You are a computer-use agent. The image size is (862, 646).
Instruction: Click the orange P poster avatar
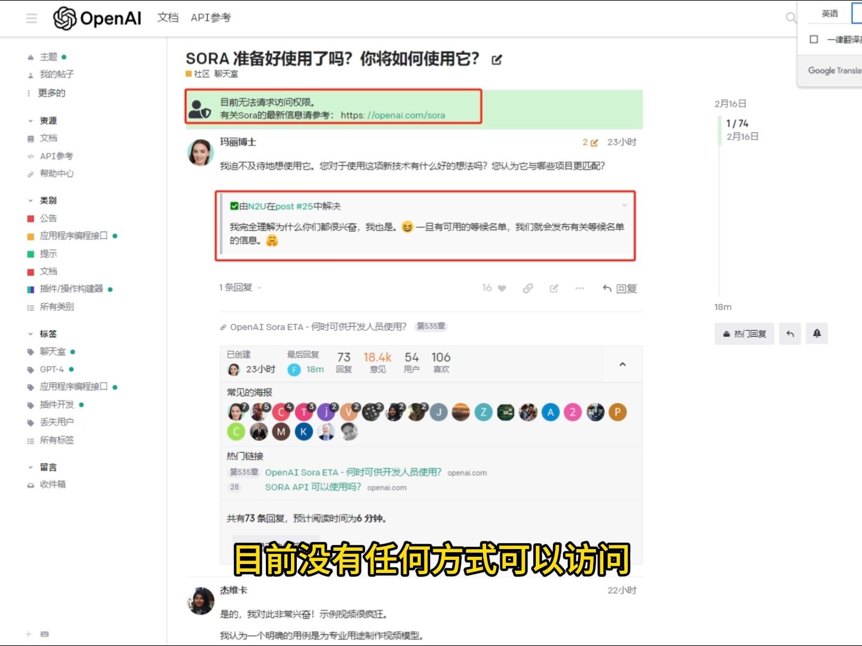[617, 412]
